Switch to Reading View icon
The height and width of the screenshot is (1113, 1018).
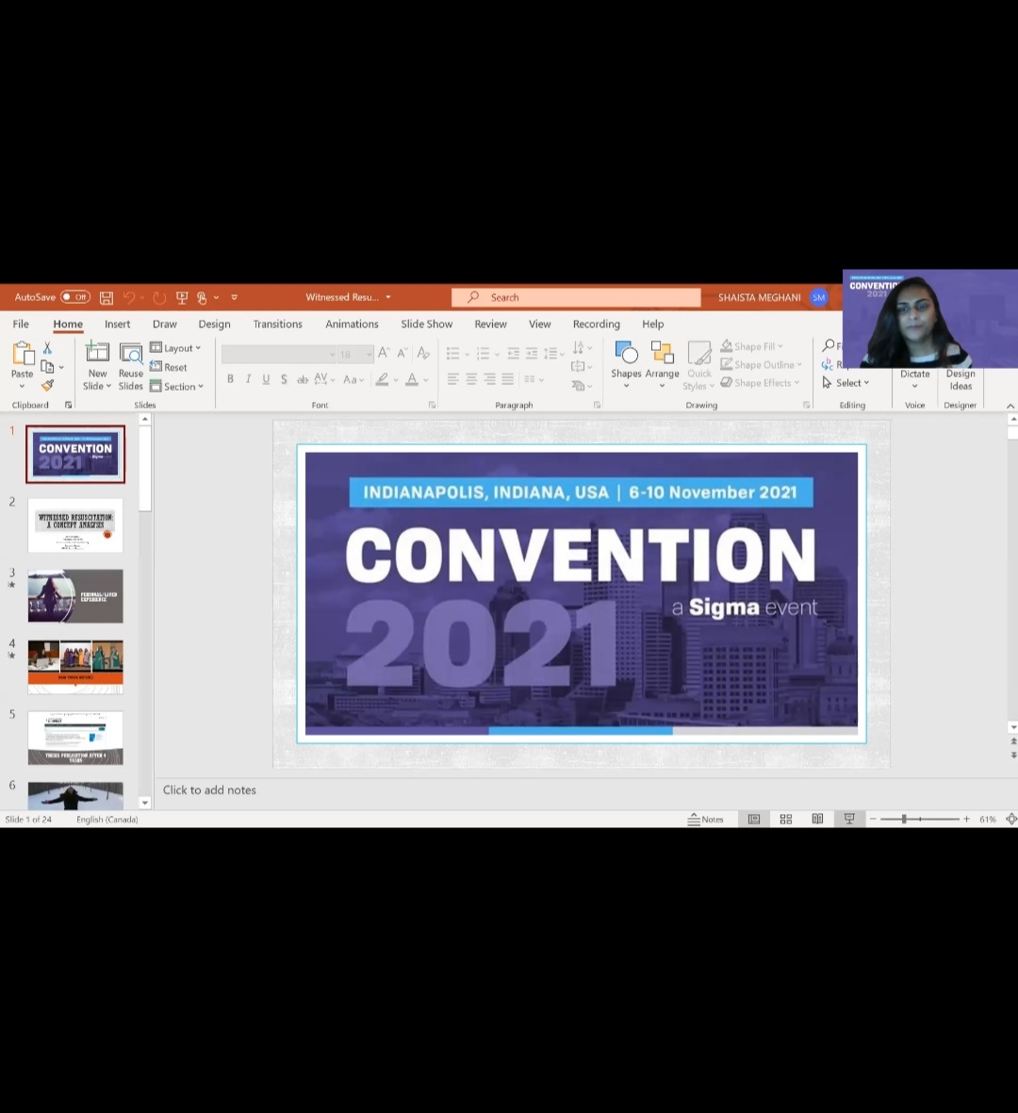[817, 819]
